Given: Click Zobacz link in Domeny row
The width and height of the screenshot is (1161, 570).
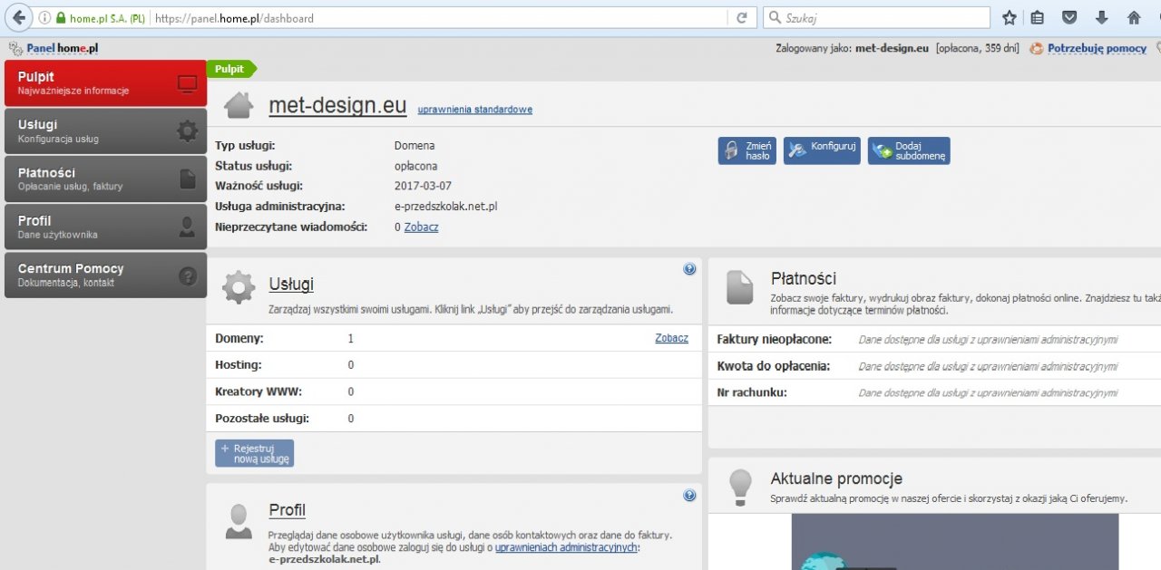Looking at the screenshot, I should [672, 338].
